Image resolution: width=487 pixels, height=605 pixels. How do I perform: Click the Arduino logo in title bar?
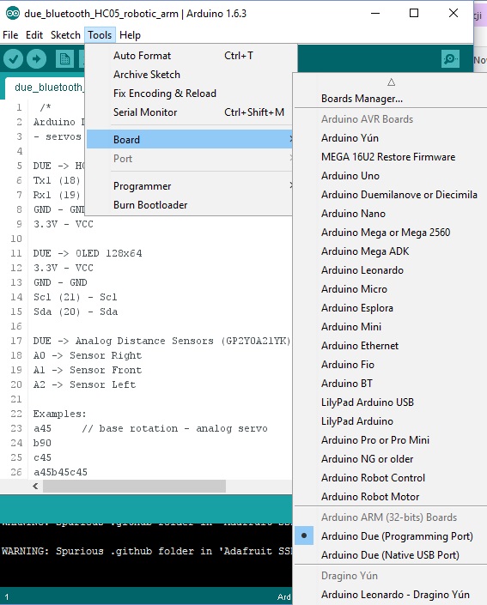click(13, 14)
